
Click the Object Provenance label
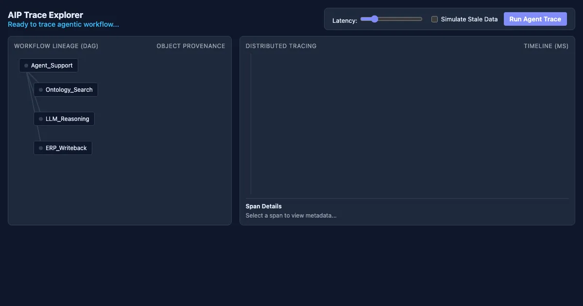coord(191,46)
